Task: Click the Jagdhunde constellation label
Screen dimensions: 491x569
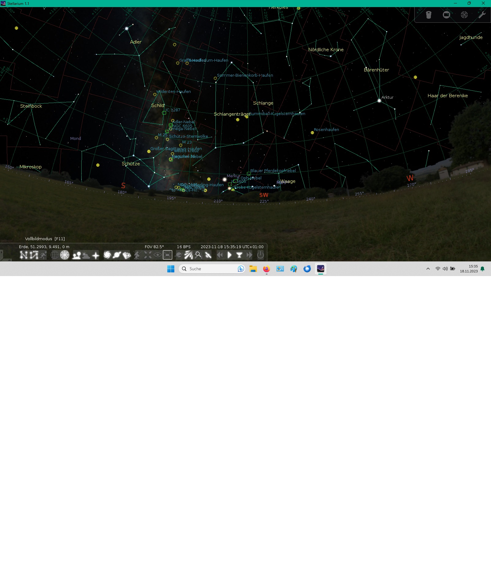Action: click(x=471, y=37)
